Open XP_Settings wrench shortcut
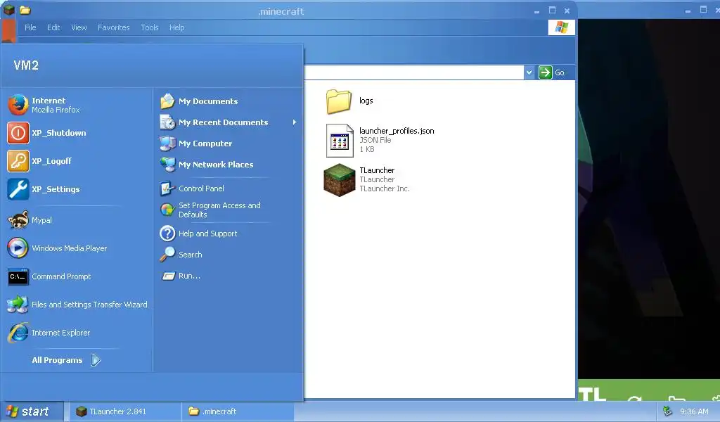The width and height of the screenshot is (720, 422). (43, 189)
